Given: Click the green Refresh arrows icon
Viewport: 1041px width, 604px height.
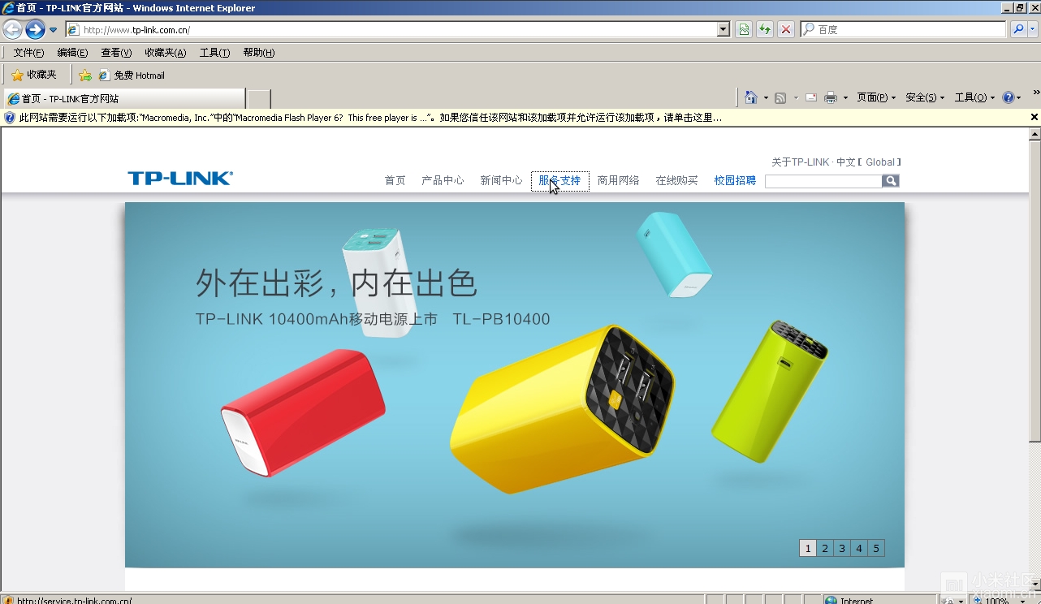Looking at the screenshot, I should pos(765,29).
